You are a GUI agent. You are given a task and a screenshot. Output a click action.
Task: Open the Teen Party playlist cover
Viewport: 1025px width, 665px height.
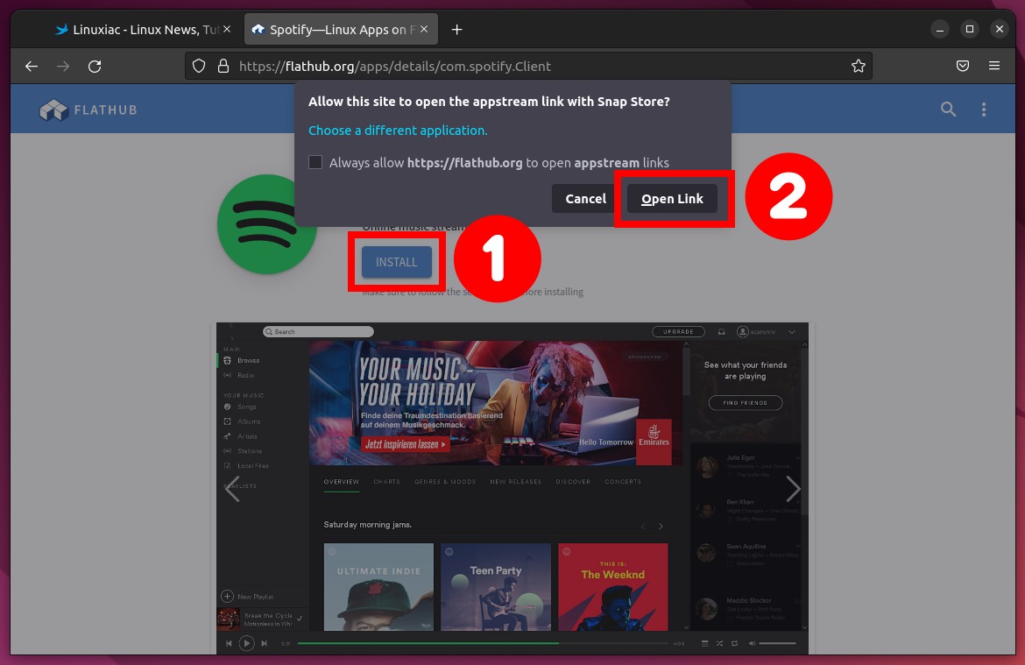496,586
